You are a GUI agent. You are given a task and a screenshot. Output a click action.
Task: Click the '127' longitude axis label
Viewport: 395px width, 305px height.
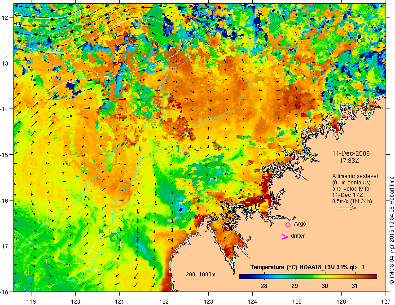386,301
